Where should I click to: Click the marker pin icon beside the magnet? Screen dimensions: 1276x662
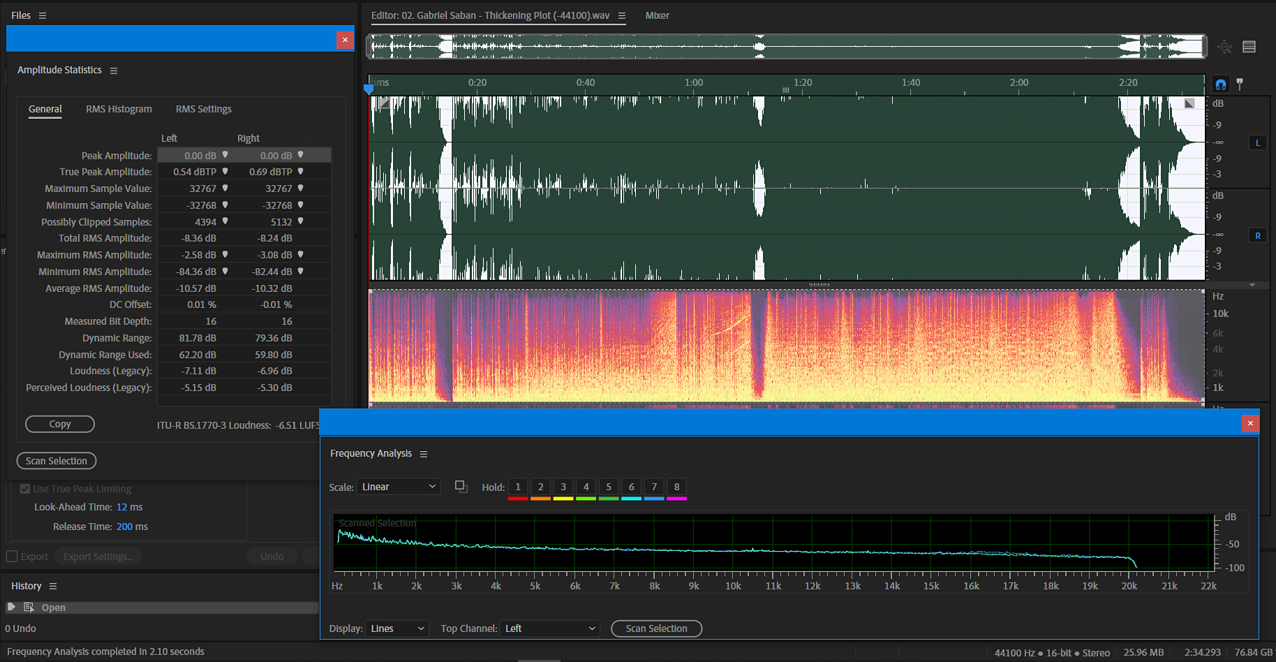[1240, 84]
